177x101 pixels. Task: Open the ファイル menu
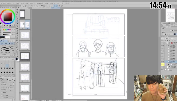3,3
